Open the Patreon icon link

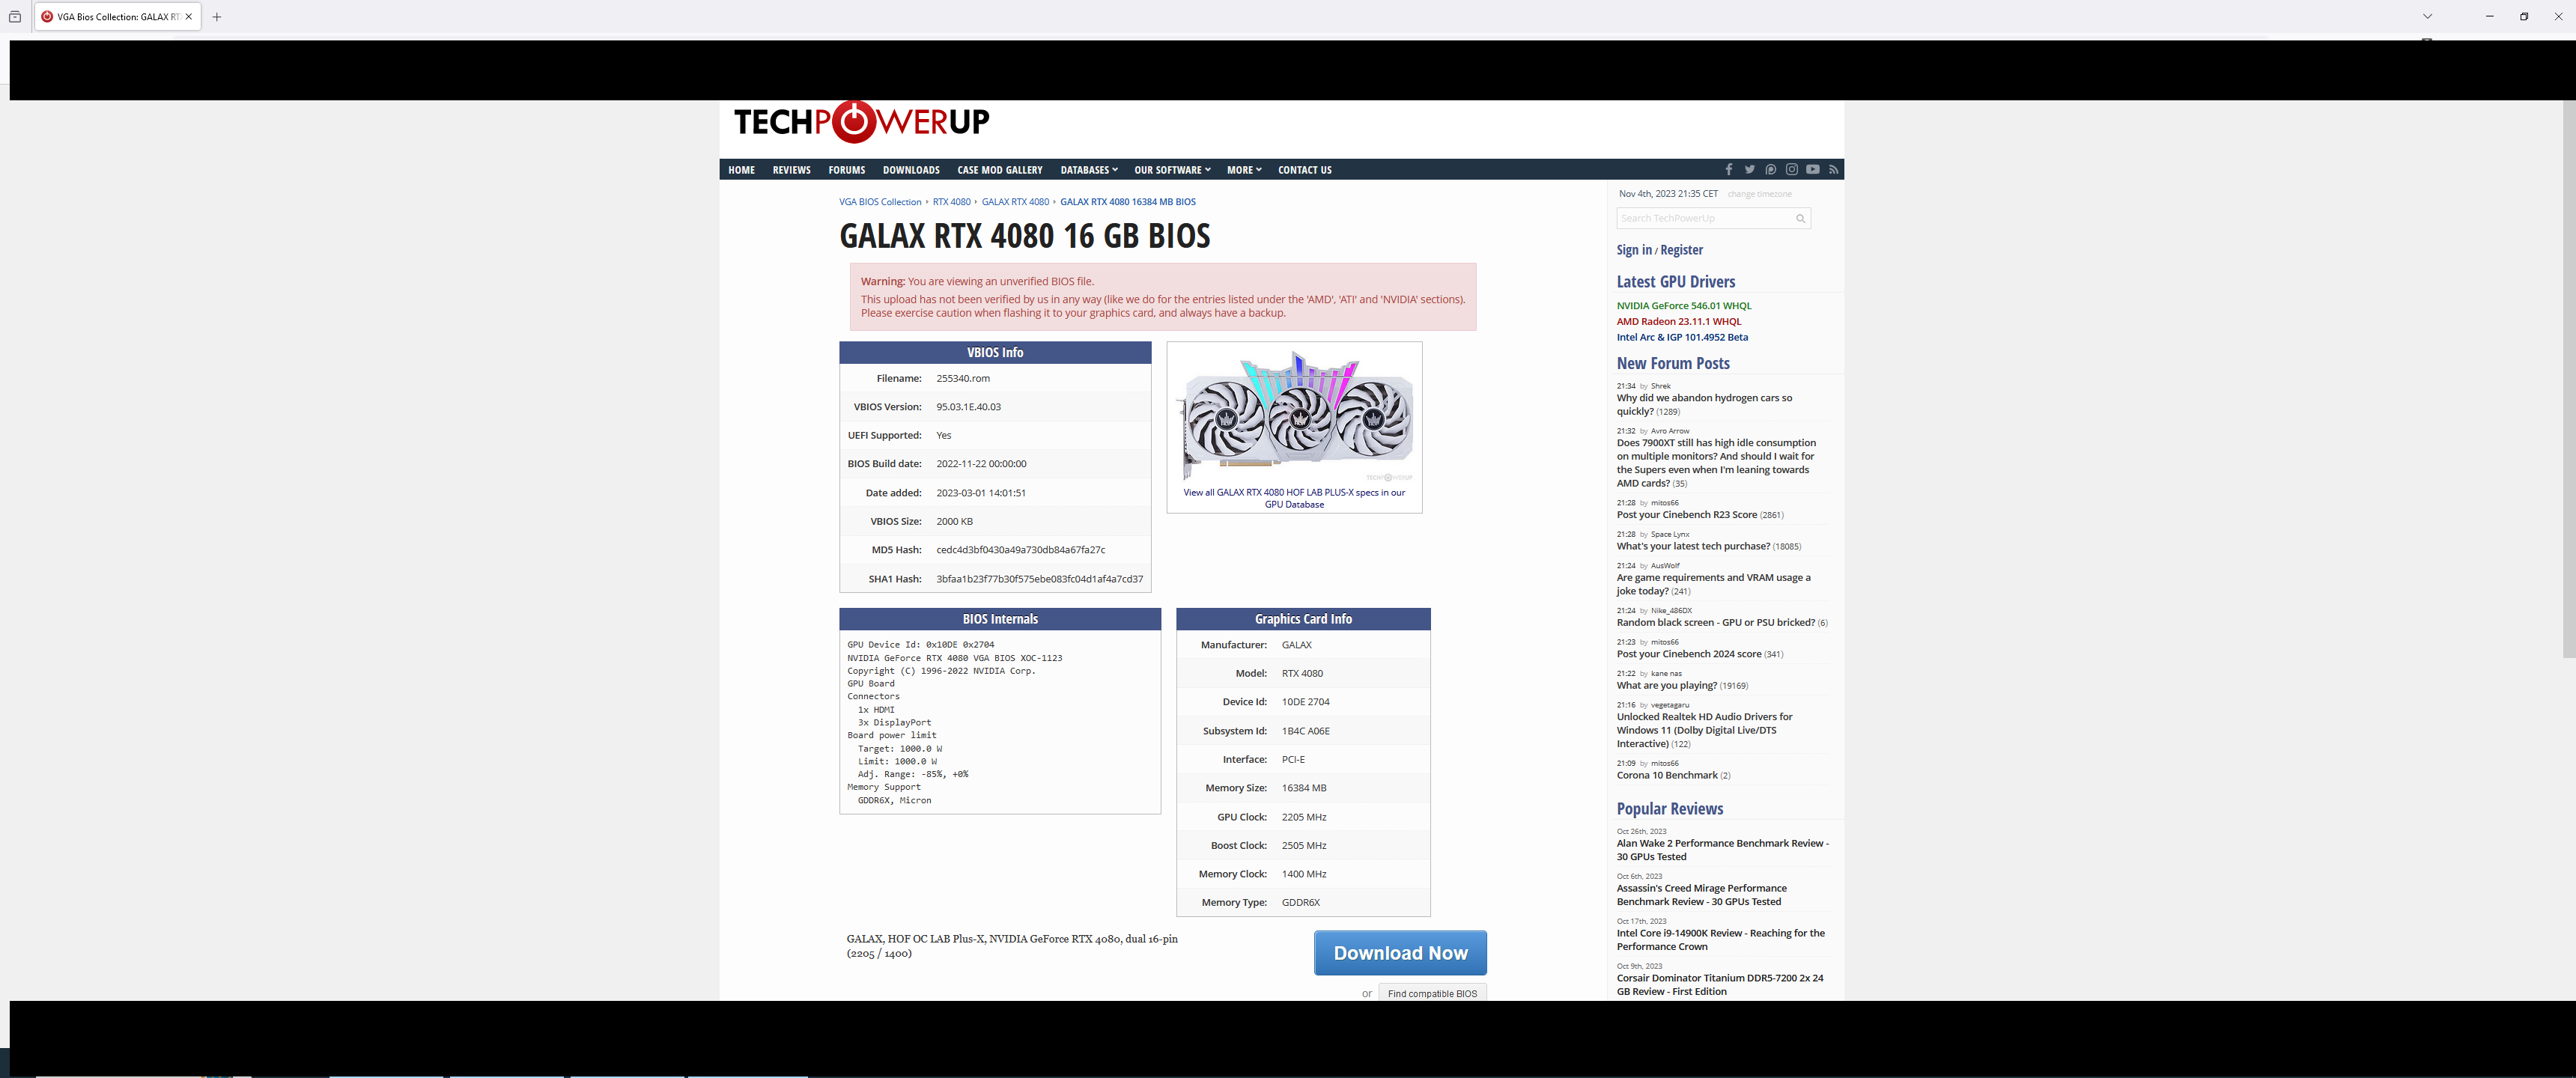pos(1770,170)
